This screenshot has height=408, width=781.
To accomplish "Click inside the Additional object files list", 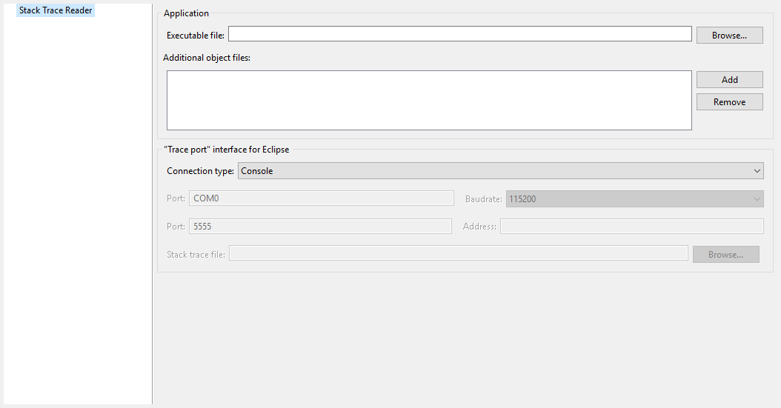I will [x=429, y=100].
